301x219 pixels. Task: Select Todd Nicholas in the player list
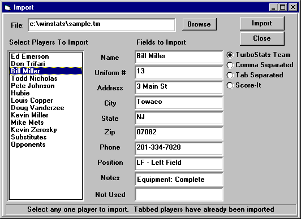pos(46,78)
